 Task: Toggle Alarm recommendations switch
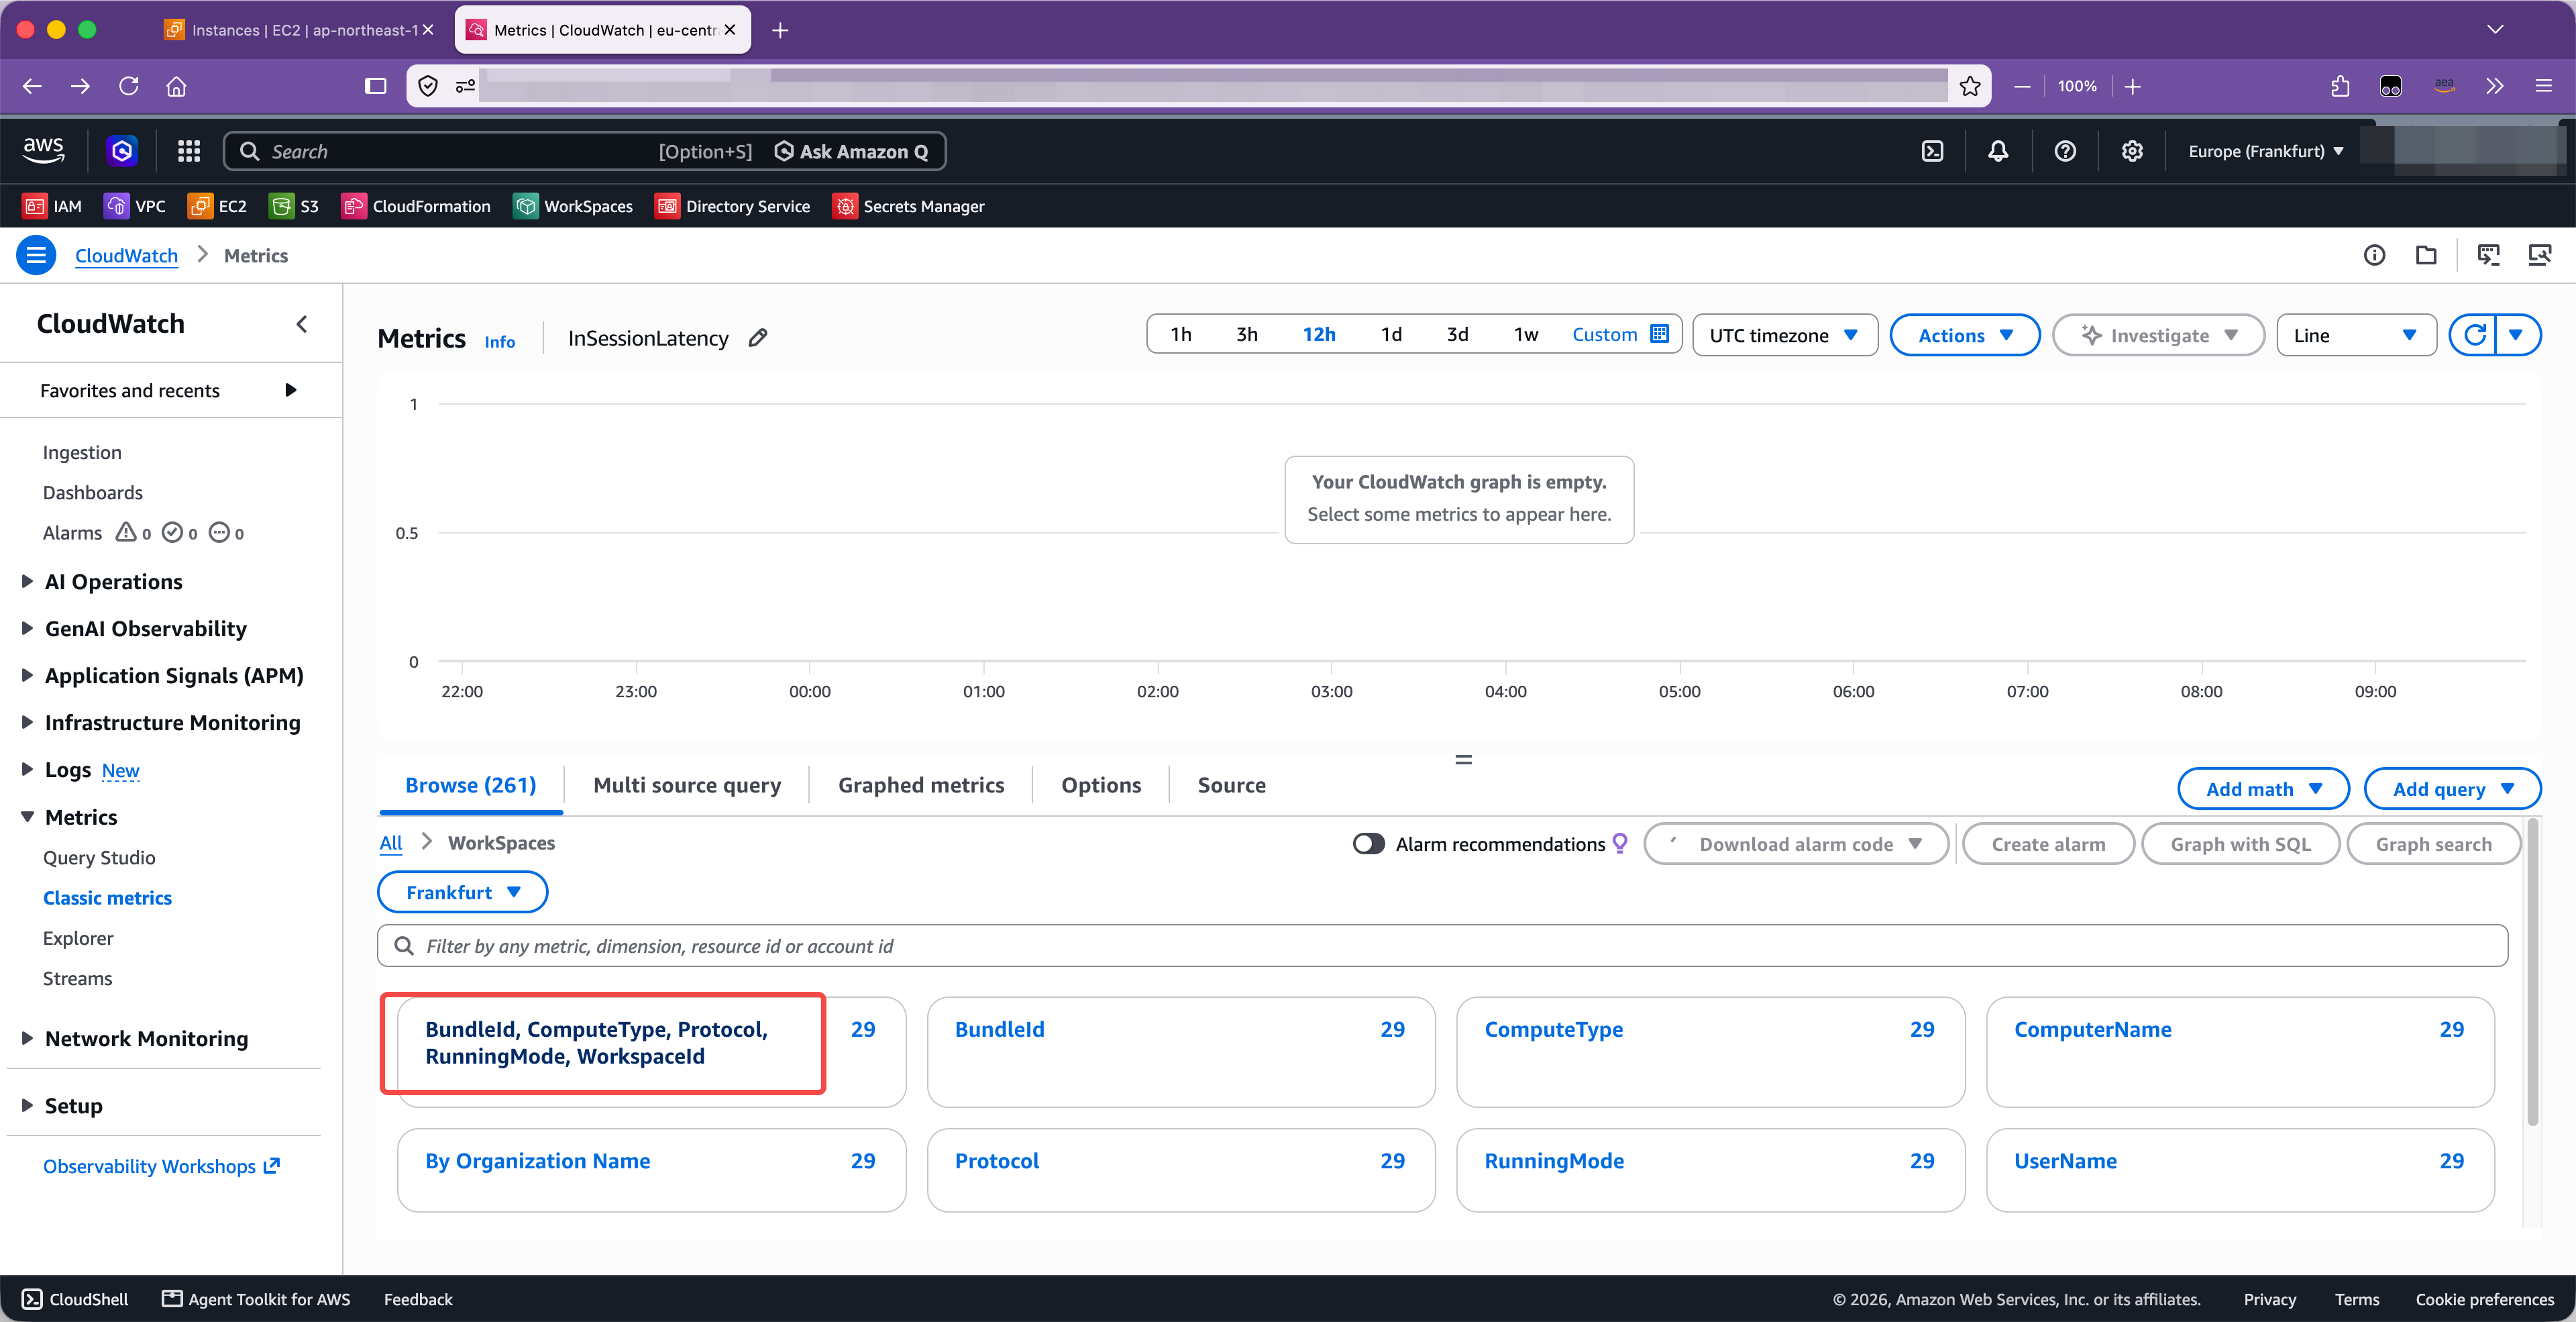(x=1368, y=844)
